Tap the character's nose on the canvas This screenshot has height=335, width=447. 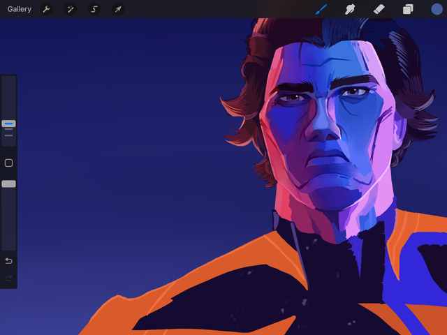(x=321, y=126)
